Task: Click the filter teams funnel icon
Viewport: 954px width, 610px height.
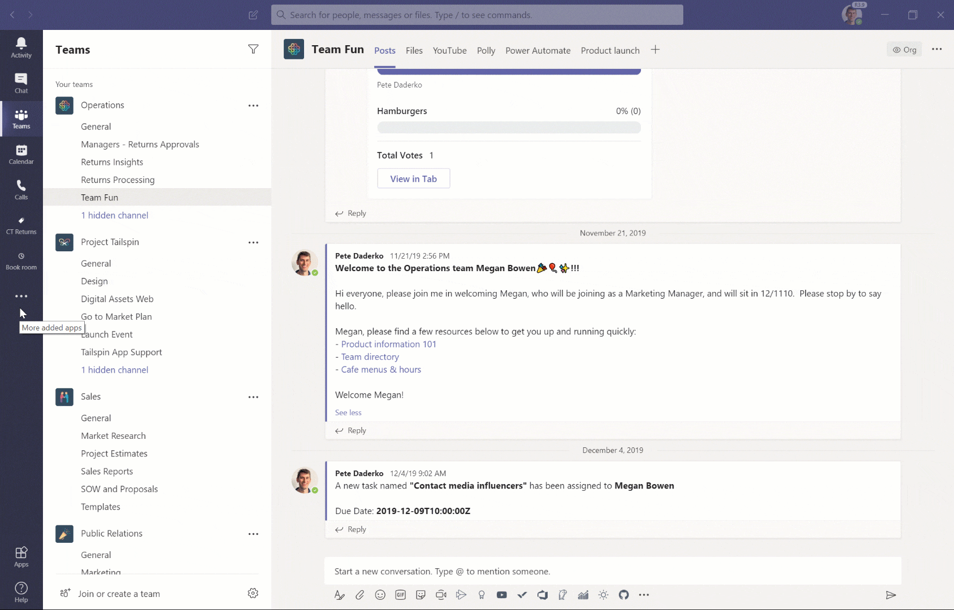Action: click(253, 49)
